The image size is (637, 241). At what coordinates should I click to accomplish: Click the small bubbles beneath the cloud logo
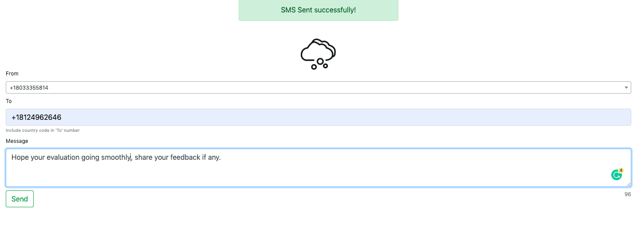coord(320,63)
